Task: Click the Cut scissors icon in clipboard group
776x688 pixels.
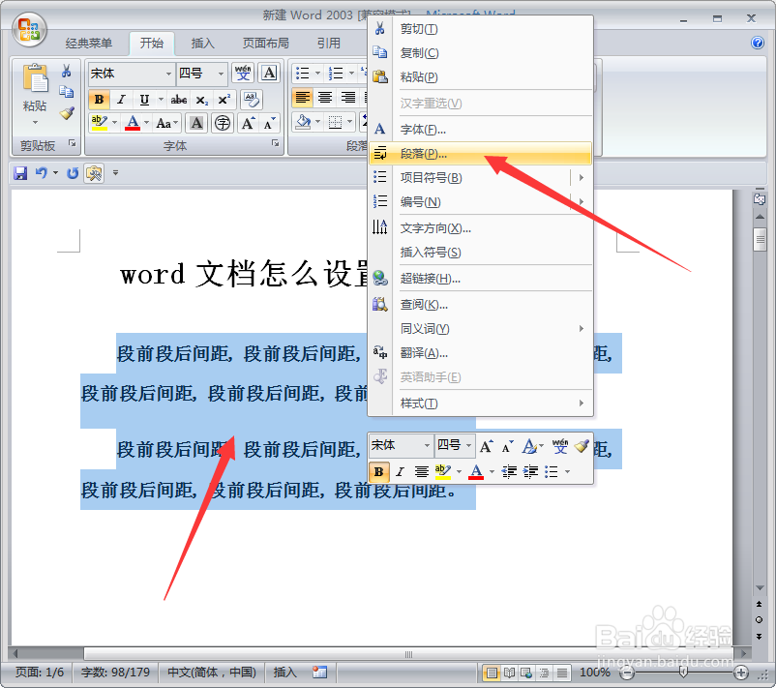Action: 67,72
